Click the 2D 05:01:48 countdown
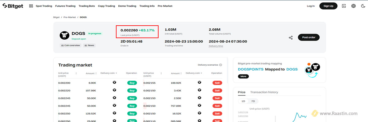 click(x=132, y=41)
